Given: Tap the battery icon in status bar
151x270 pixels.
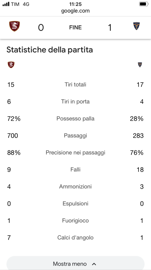Looking at the screenshot, I should (x=143, y=4).
